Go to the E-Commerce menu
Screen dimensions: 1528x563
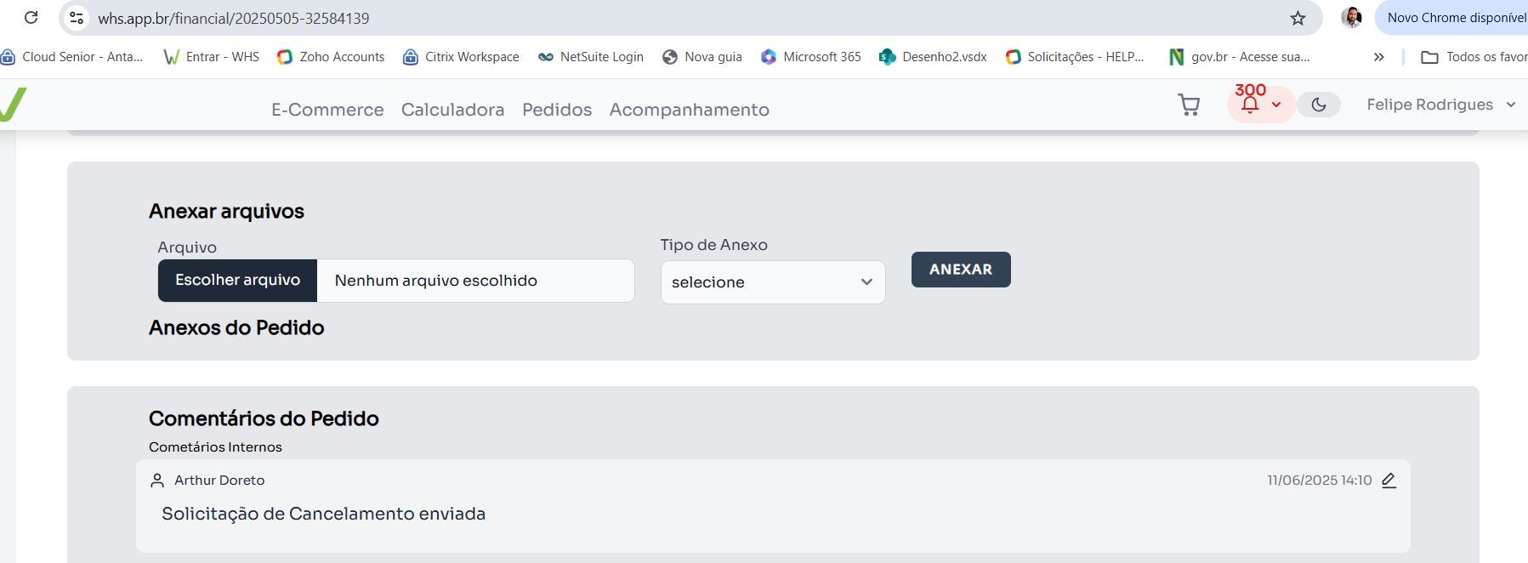(327, 110)
